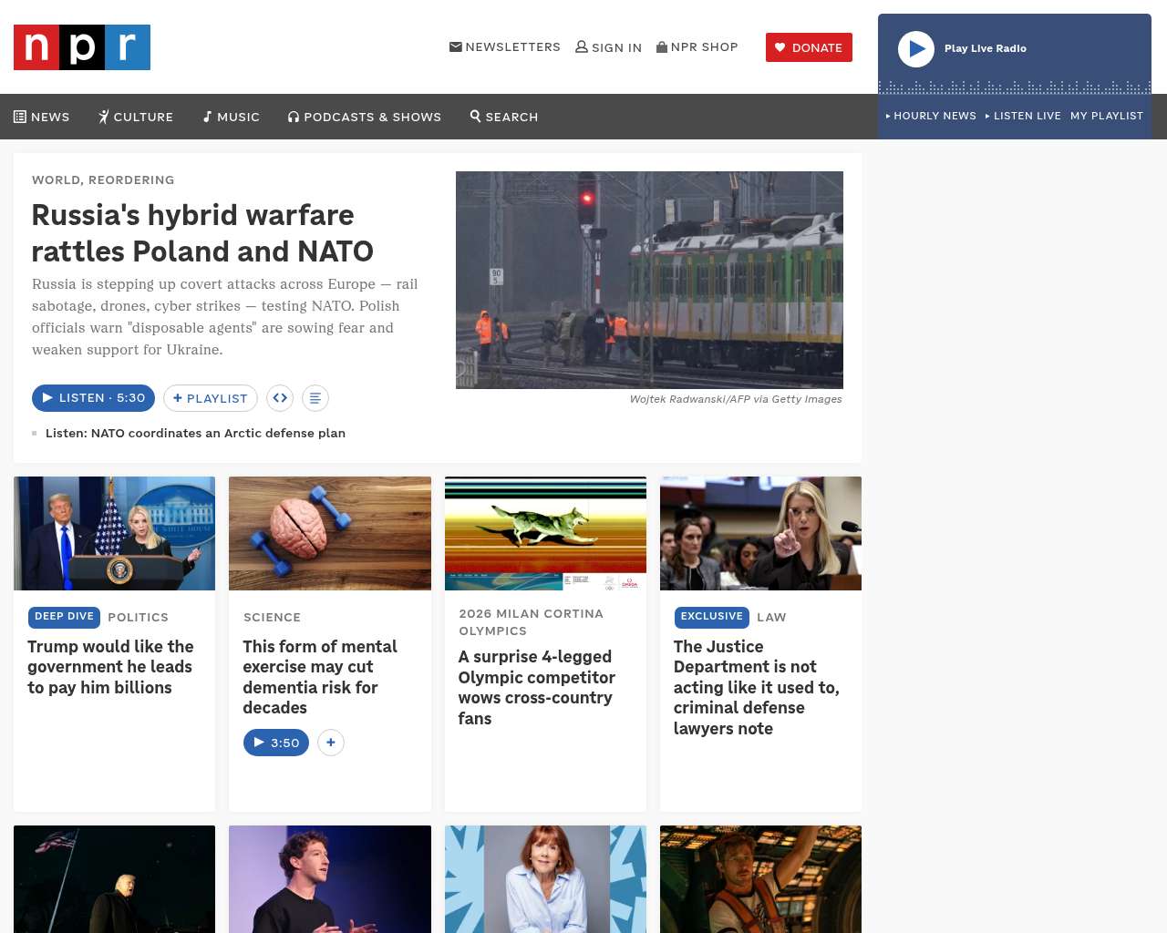
Task: Open the News menu
Action: 42,117
